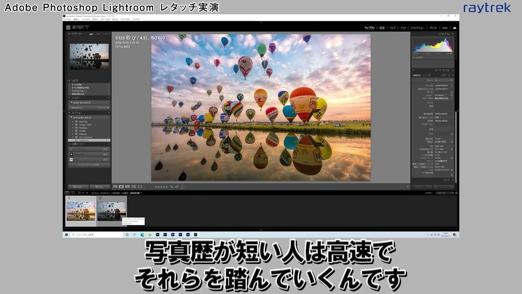The height and width of the screenshot is (294, 522).
Task: Click the Navigator preview image
Action: click(x=89, y=56)
